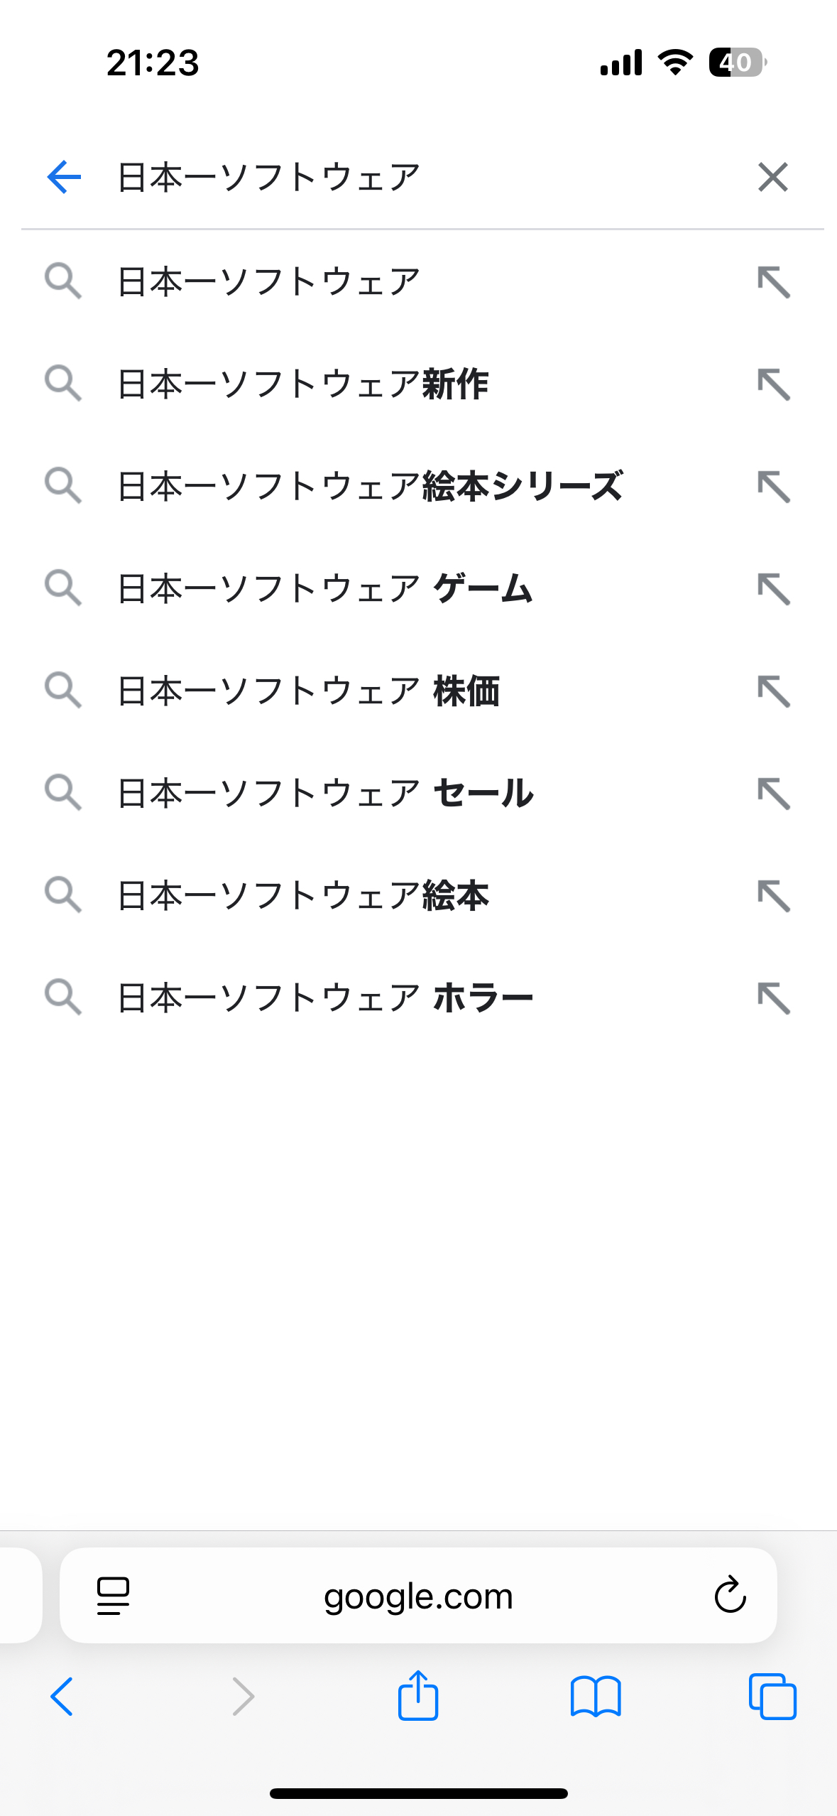Screen dimensions: 837x1816
Task: Tap the insert arrow beside 株価 suggestion
Action: (x=773, y=691)
